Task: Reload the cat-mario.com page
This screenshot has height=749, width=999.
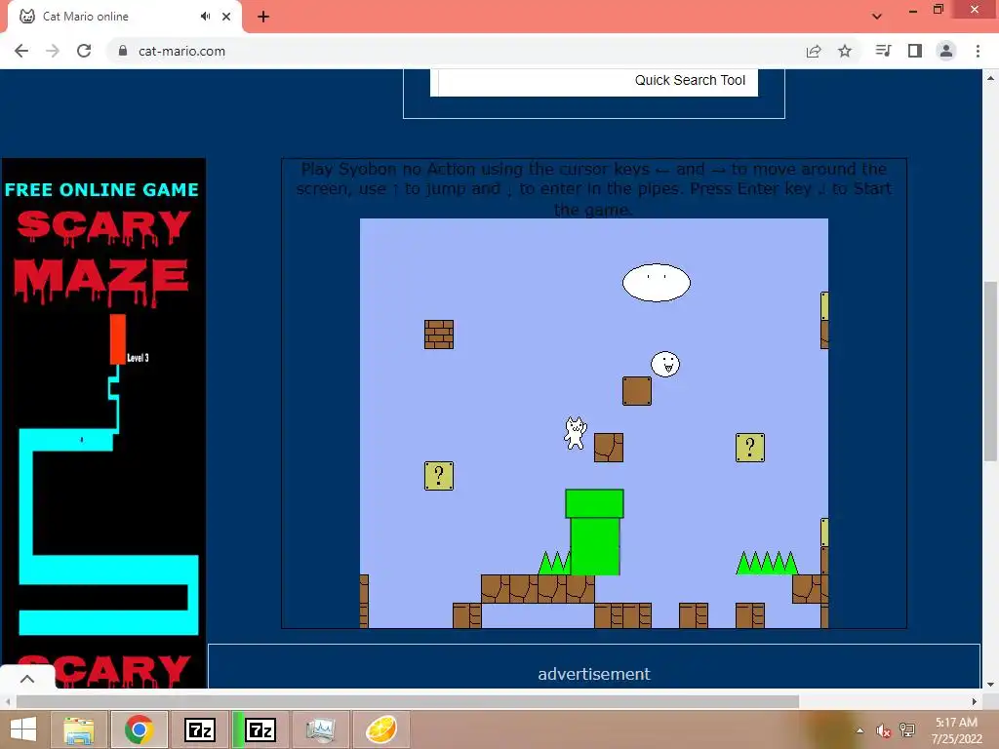Action: [x=84, y=51]
